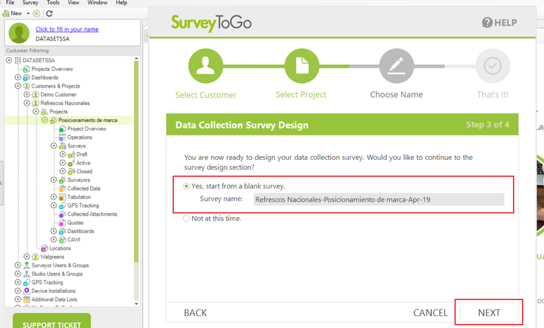Viewport: 544px width, 328px height.
Task: Collapse the Customers & Projects node
Action: tap(18, 86)
